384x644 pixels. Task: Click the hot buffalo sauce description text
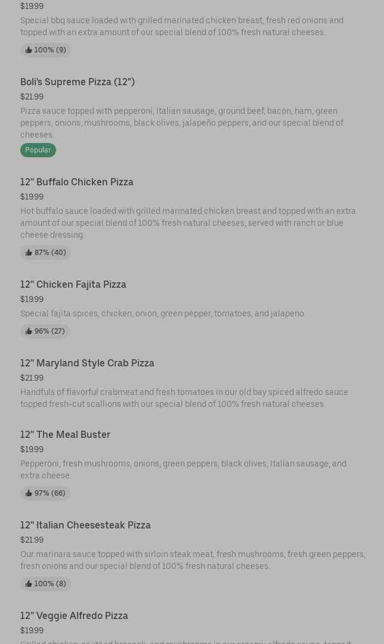[188, 223]
